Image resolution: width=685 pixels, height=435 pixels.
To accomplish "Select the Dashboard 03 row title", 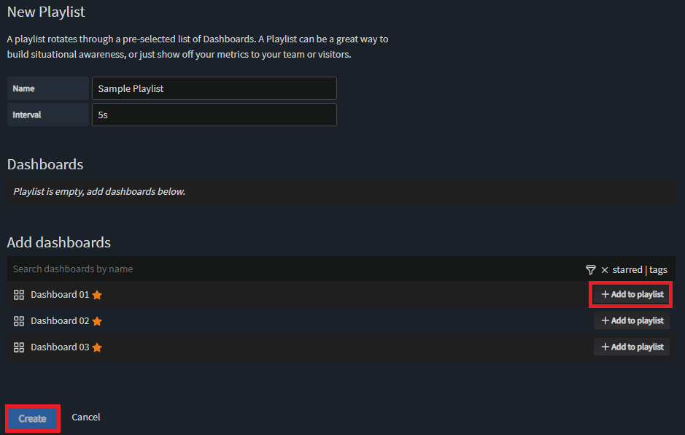I will [60, 347].
